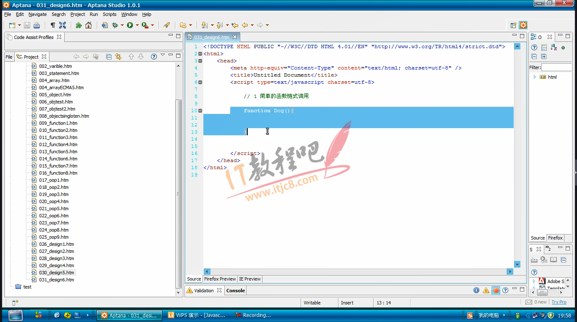
Task: Click the Open Perspective icon
Action: 513,25
